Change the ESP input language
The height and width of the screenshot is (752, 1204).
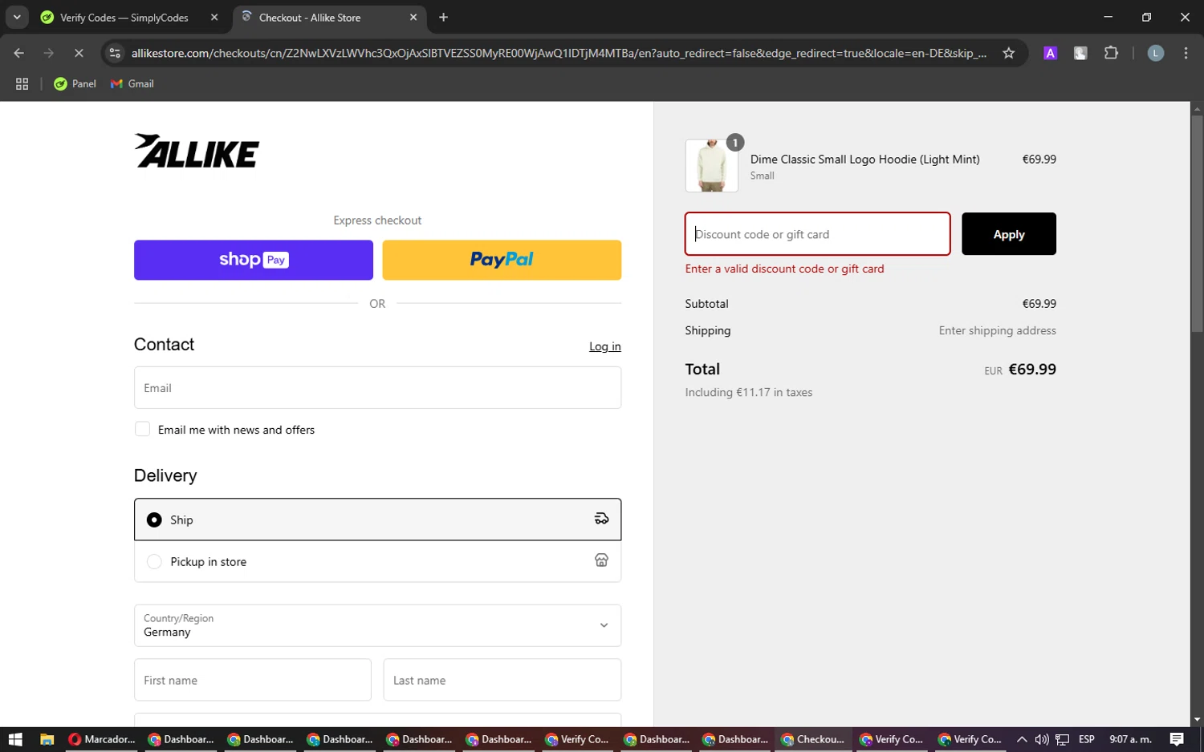(1087, 739)
